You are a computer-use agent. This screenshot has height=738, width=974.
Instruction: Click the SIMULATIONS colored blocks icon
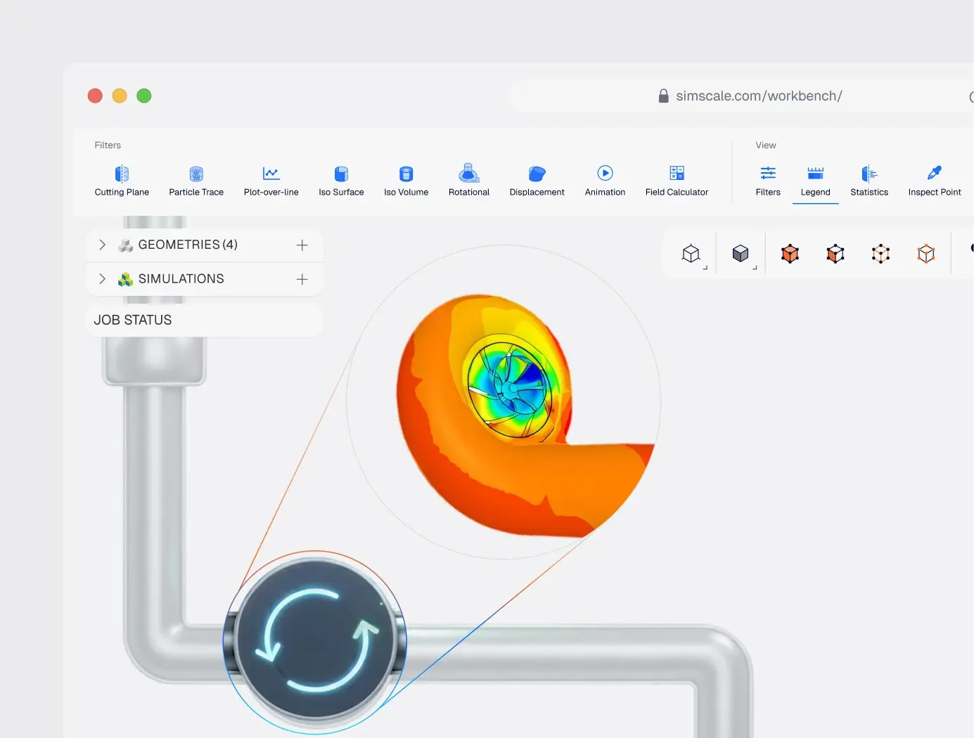point(125,279)
